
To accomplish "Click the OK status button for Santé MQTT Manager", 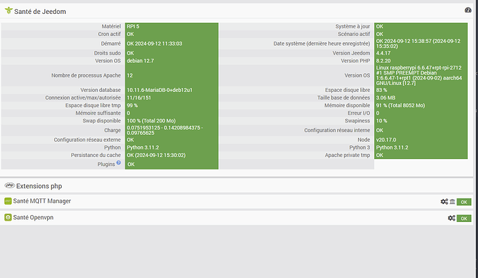I will (463, 202).
